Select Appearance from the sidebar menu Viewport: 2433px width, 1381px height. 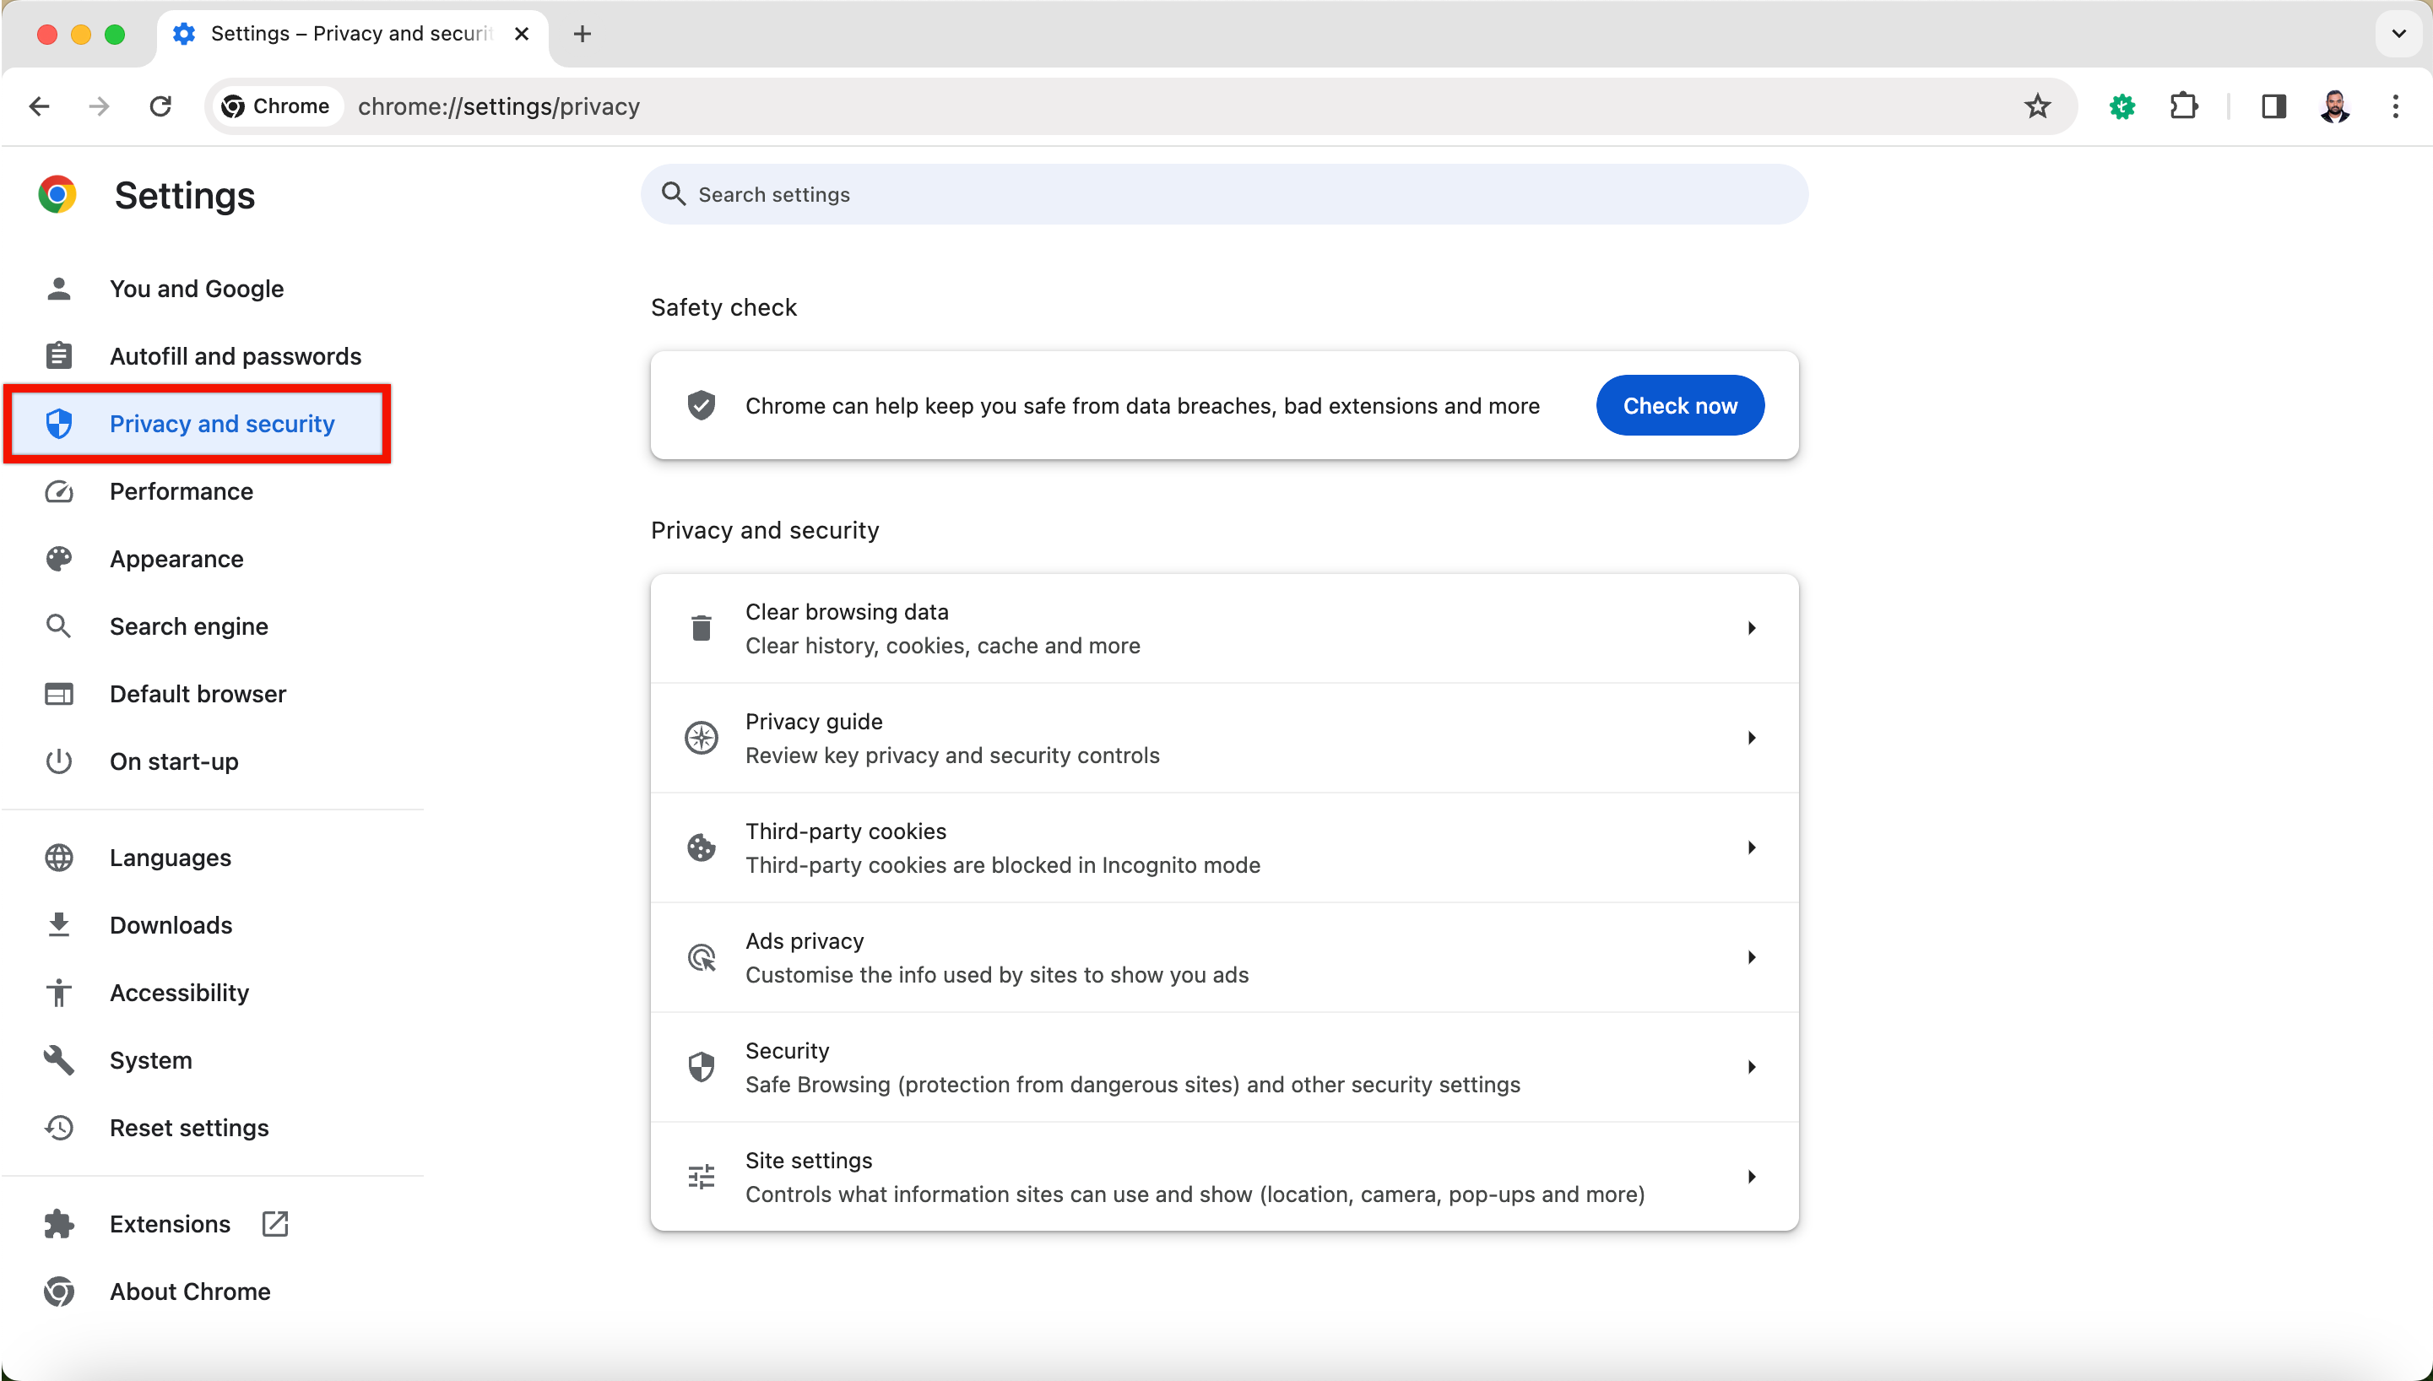click(x=176, y=560)
